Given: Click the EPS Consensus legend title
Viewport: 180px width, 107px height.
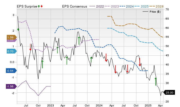Looking at the screenshot, I should click(75, 6).
